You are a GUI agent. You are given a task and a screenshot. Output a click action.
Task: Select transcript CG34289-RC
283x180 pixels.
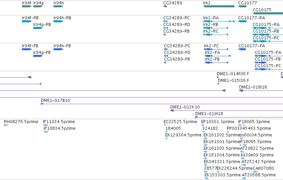177,18
